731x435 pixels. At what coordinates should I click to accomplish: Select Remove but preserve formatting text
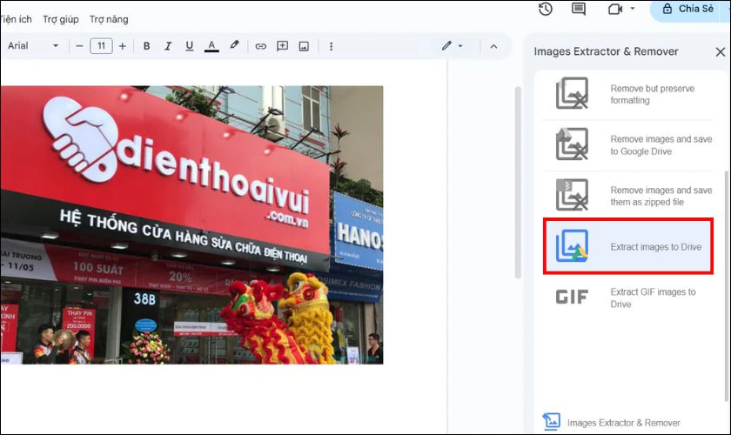click(652, 94)
